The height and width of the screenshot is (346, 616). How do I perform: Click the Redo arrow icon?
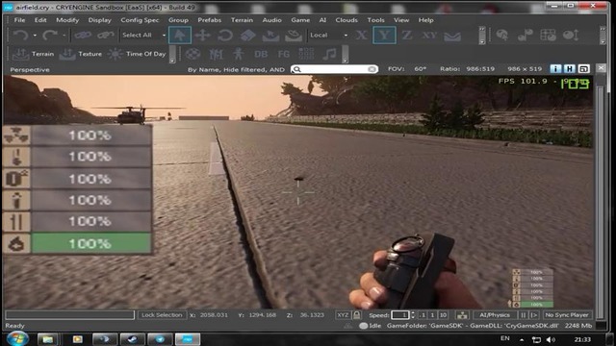pos(49,36)
